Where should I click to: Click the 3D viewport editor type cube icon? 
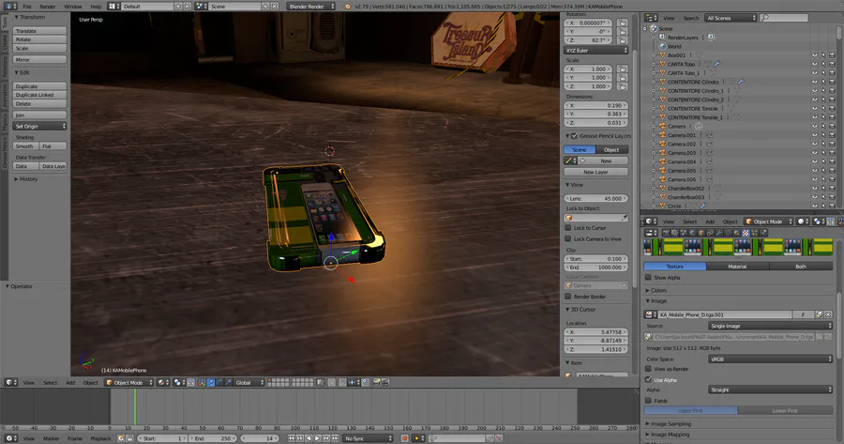tap(10, 383)
